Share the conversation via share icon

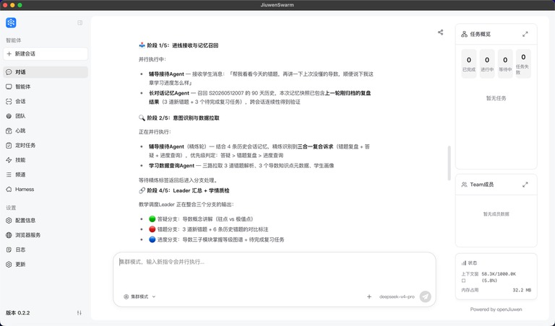coord(440,32)
